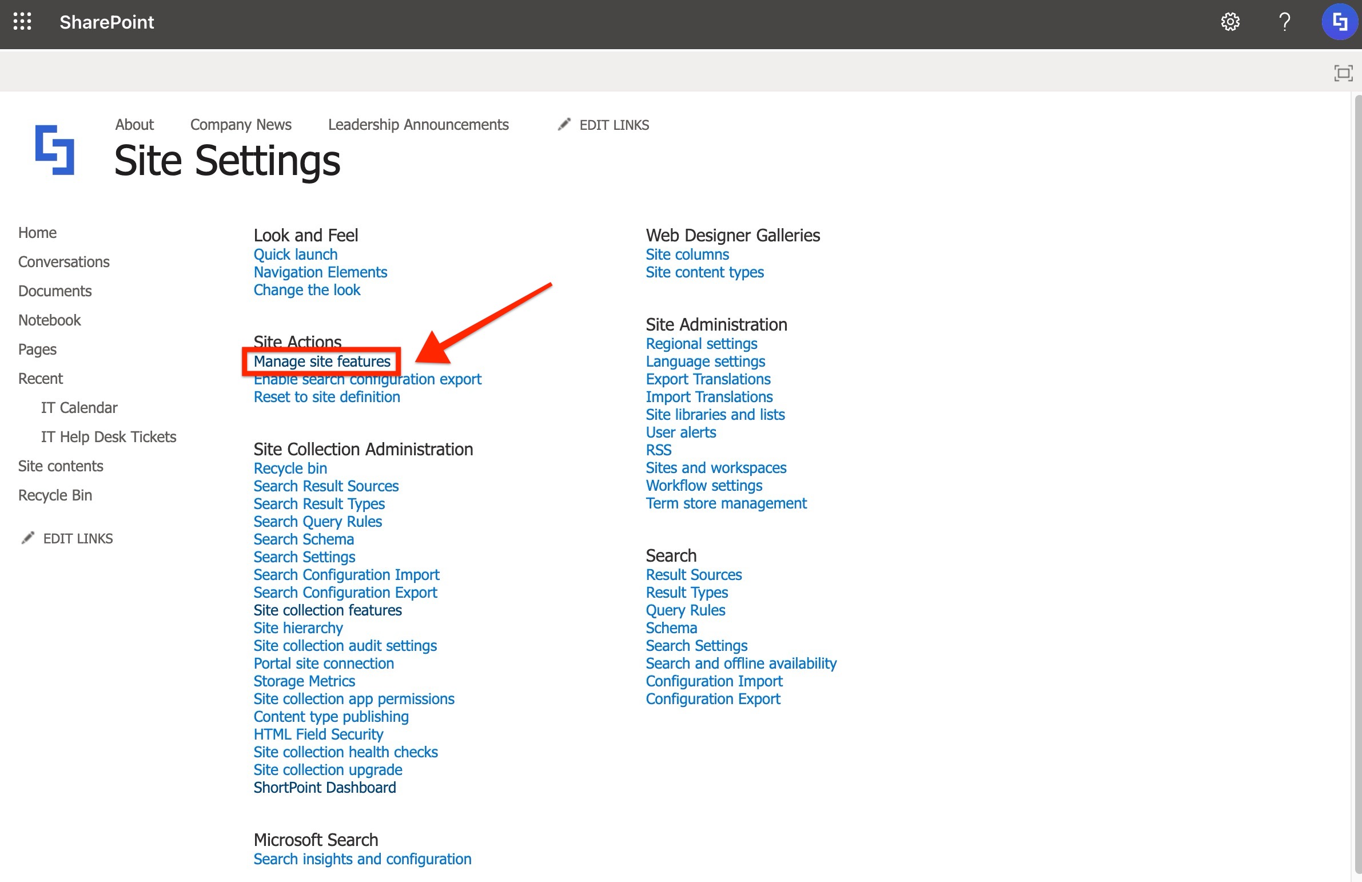Open Leadership Announcements navigation item
This screenshot has height=882, width=1362.
point(418,125)
